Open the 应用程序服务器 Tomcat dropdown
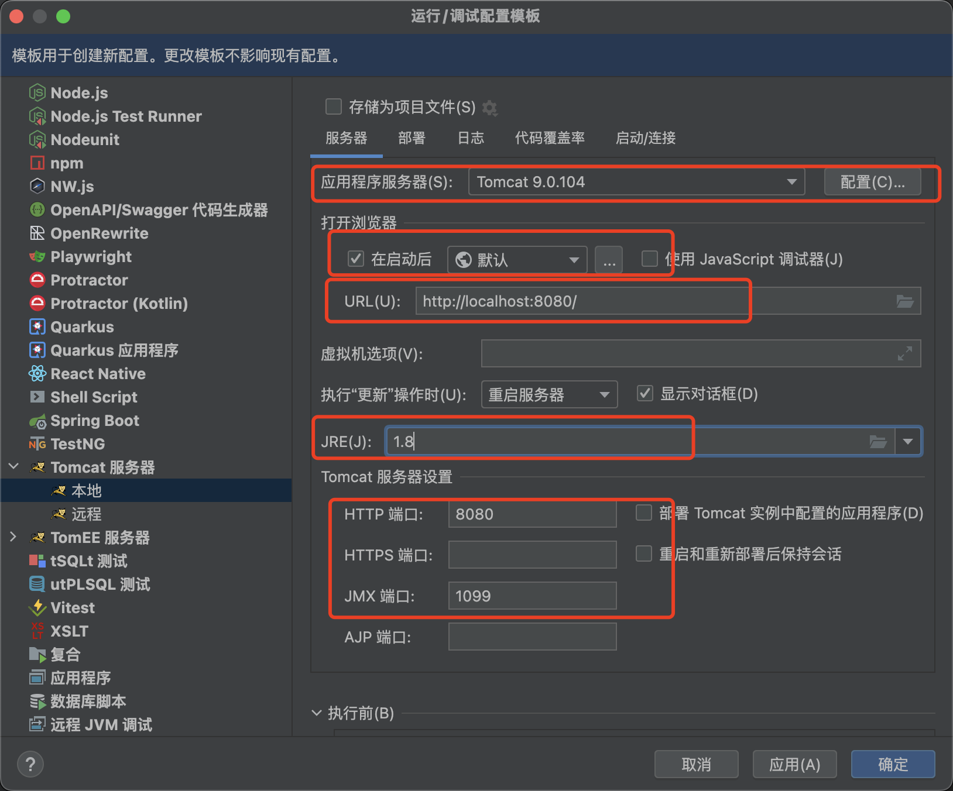Screen dimensions: 953x791 tap(637, 182)
